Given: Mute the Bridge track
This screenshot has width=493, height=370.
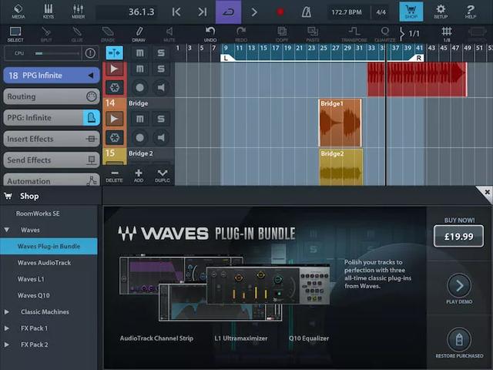Looking at the screenshot, I should tap(140, 119).
